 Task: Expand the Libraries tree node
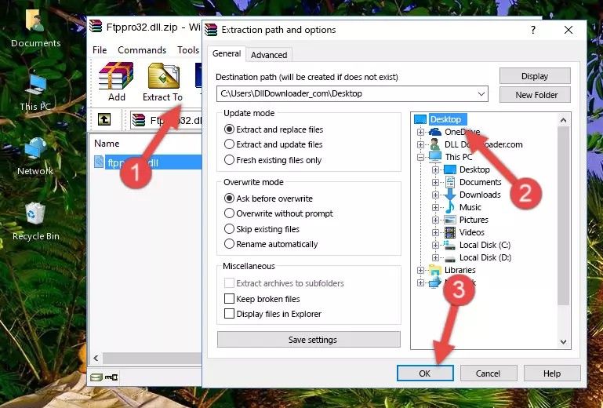[x=420, y=270]
